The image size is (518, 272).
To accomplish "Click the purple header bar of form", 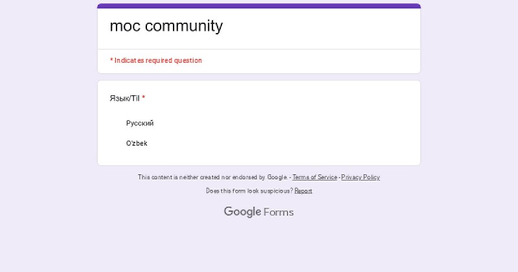I will 258,6.
